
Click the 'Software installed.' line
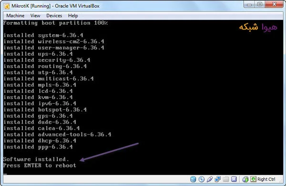36,159
